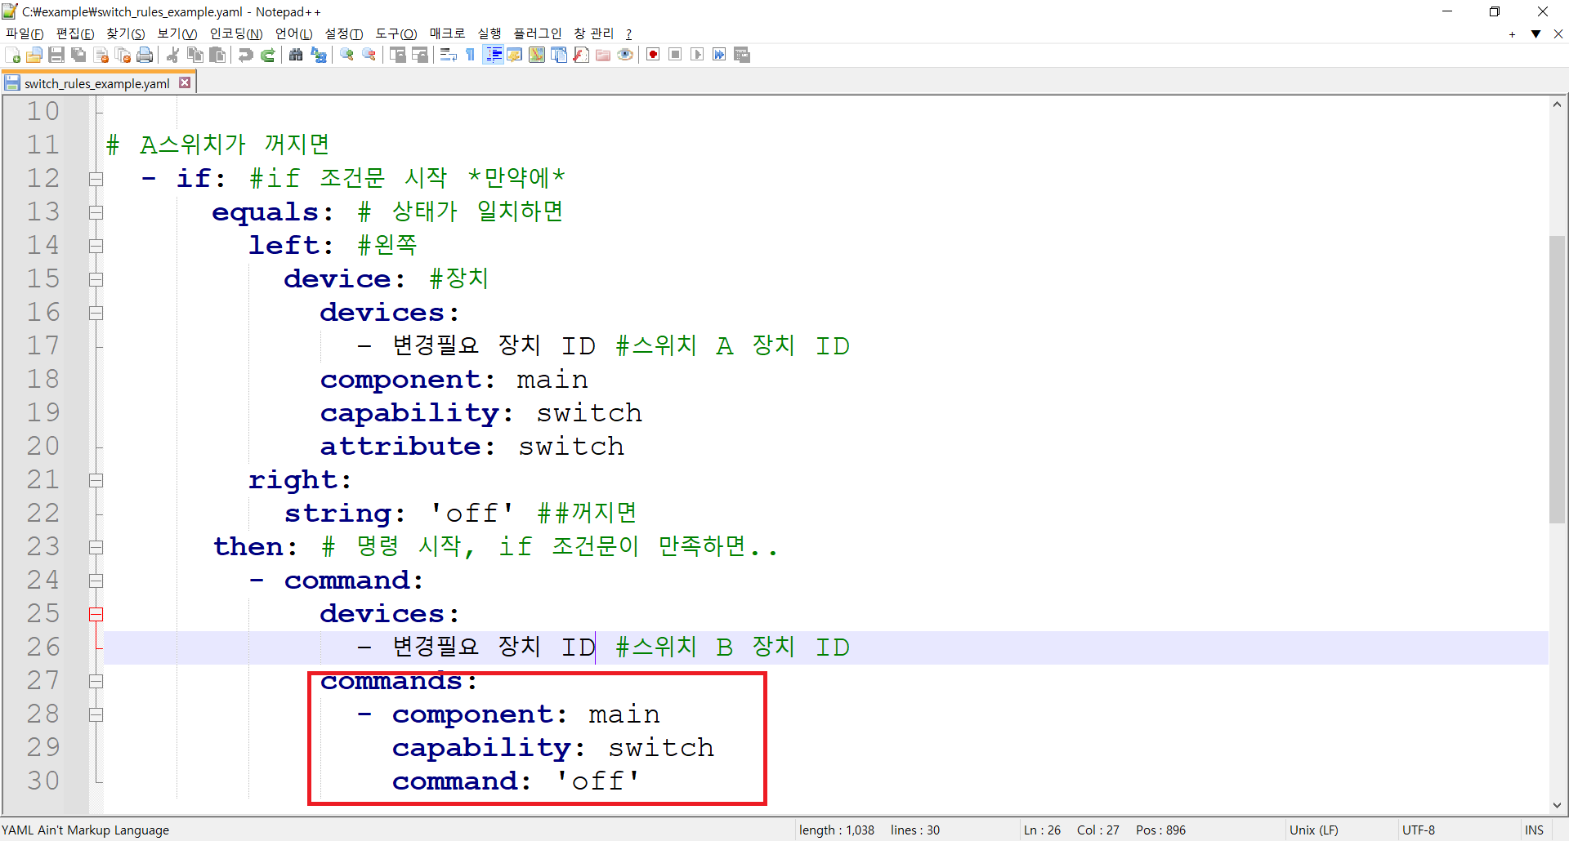
Task: Collapse the fold at line 27 'commands:'
Action: click(96, 681)
